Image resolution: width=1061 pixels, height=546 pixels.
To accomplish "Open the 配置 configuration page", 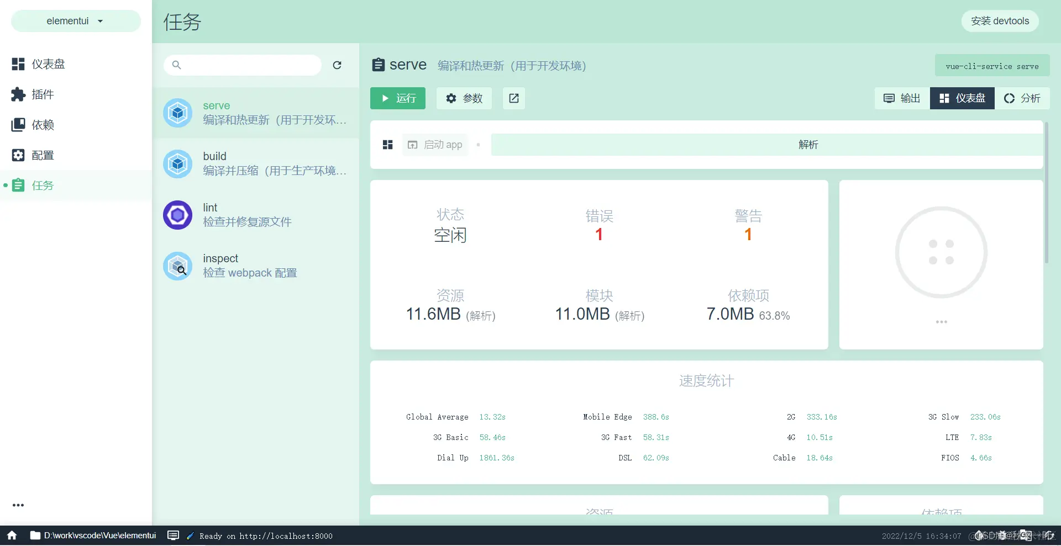I will (76, 155).
